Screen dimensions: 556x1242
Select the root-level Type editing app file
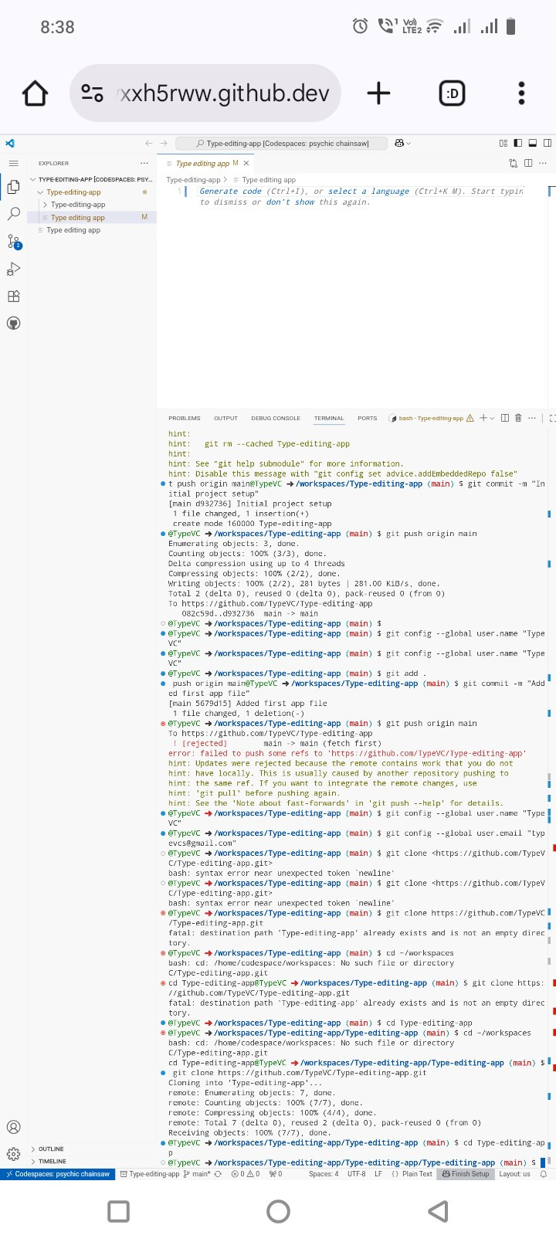pos(92,230)
